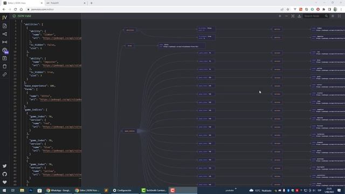Image resolution: width=345 pixels, height=194 pixels.
Task: Click the heart sponsor icon in the sidebar
Action: coord(5,182)
